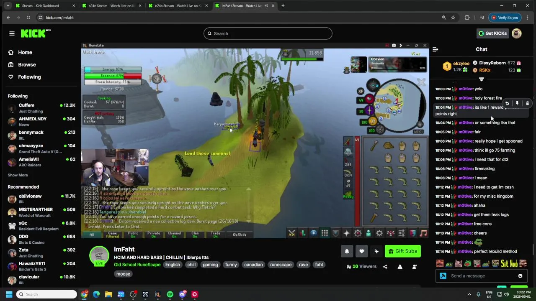Click the share icon beside viewers
The image size is (536, 301).
pyautogui.click(x=385, y=267)
